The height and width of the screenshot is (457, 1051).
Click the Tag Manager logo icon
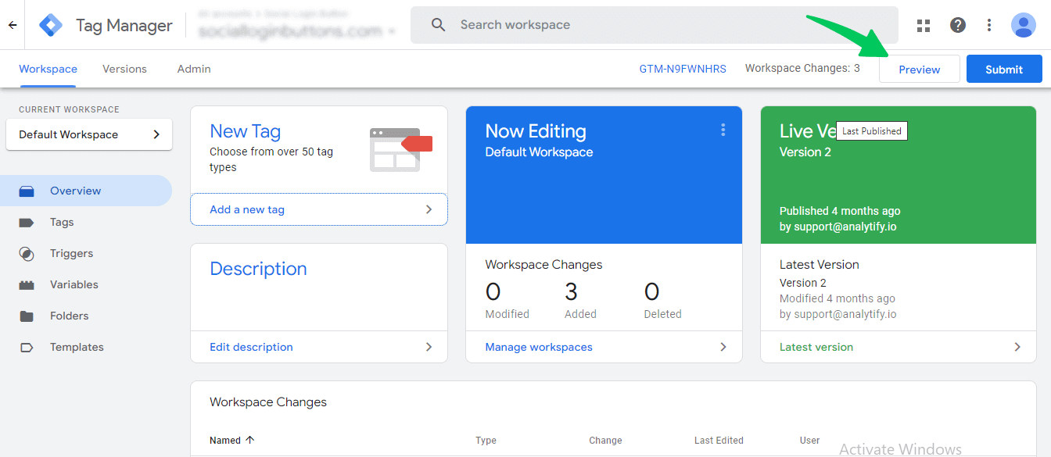[x=51, y=25]
